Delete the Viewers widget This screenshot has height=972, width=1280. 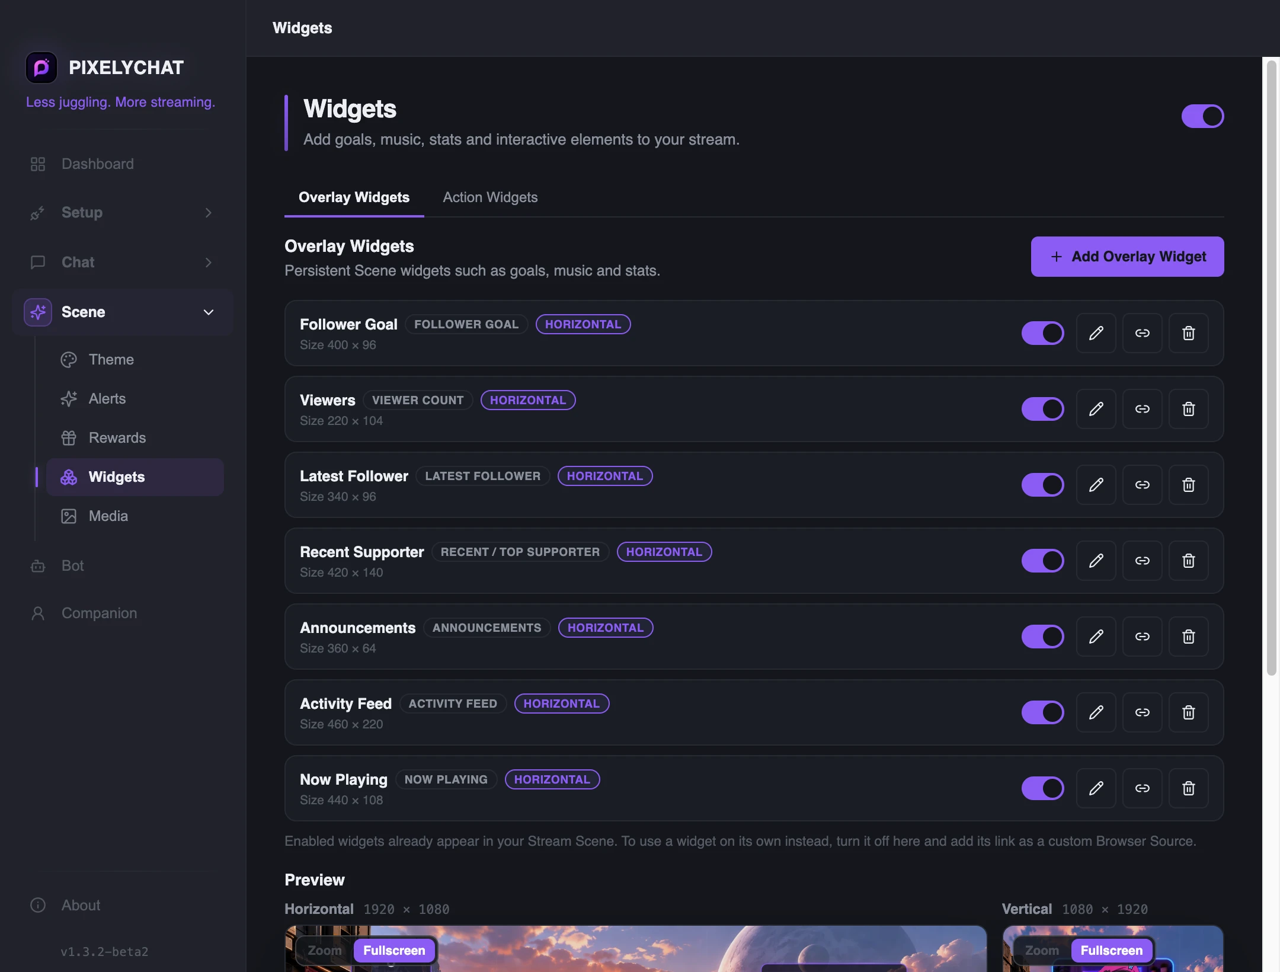[1188, 409]
